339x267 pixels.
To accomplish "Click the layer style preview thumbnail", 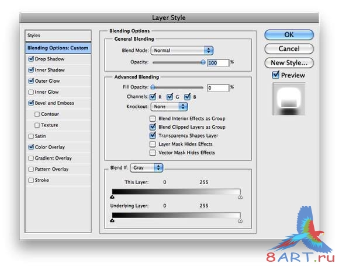I will 289,99.
